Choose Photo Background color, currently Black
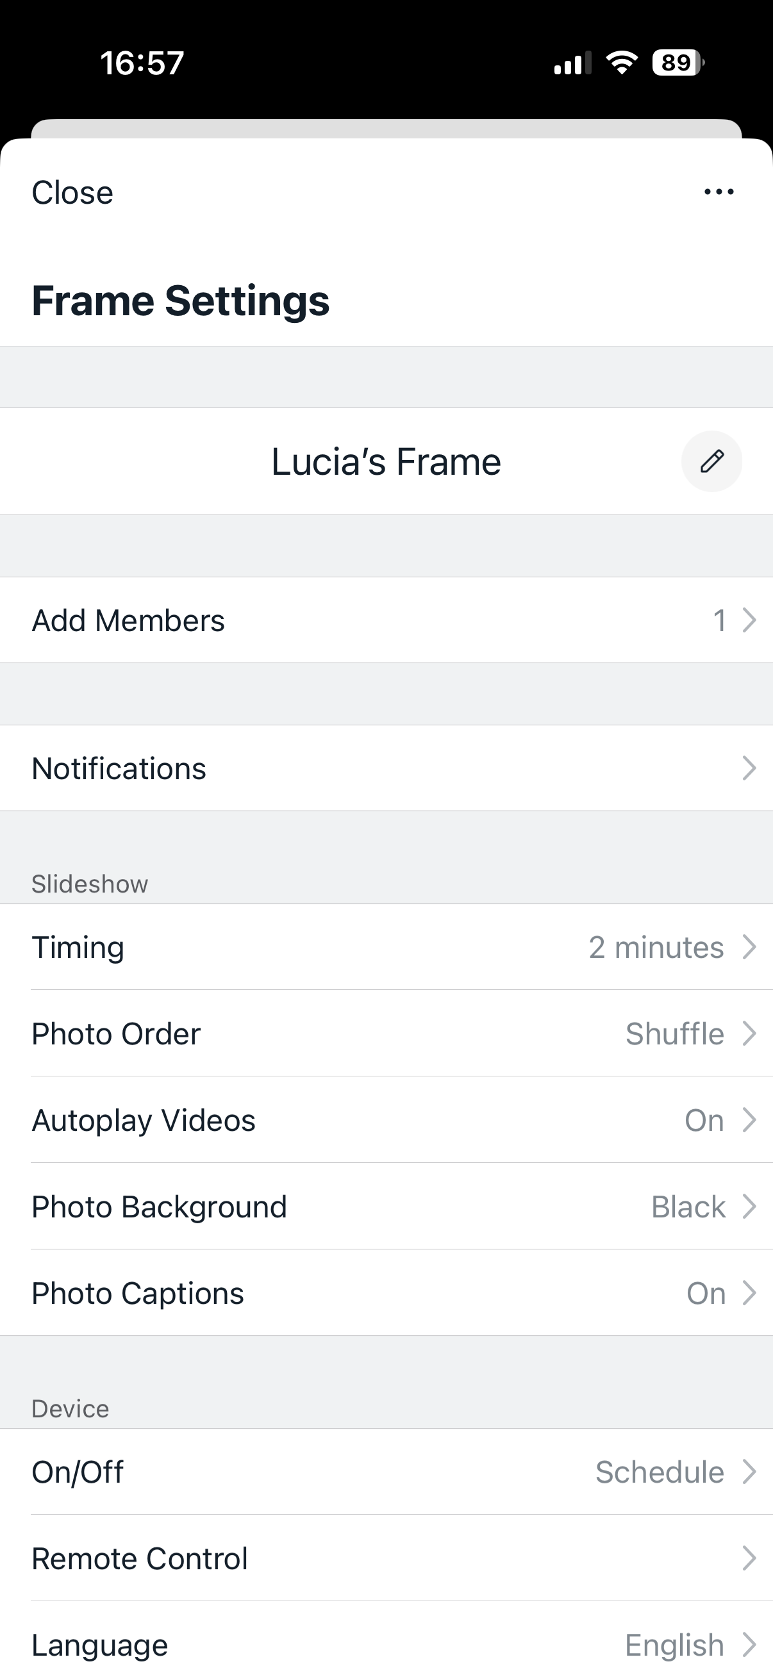The height and width of the screenshot is (1680, 773). point(688,1206)
